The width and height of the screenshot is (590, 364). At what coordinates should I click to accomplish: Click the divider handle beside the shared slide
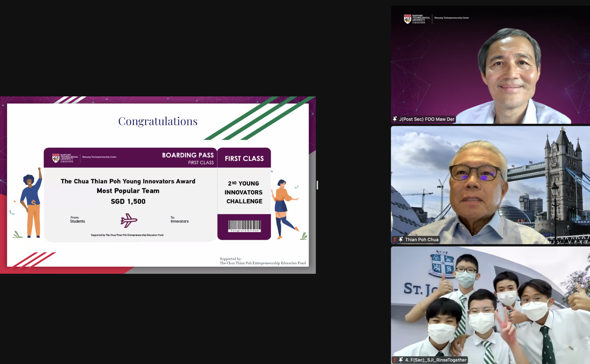tap(317, 185)
